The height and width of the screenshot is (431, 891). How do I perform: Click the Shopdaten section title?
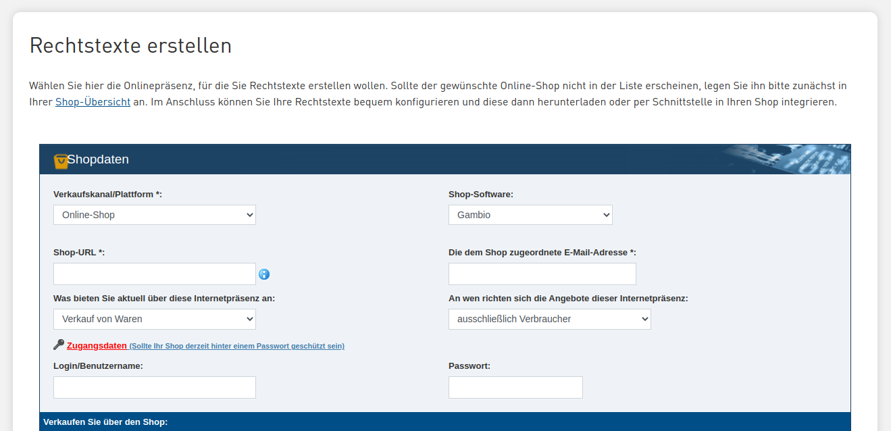[x=99, y=159]
